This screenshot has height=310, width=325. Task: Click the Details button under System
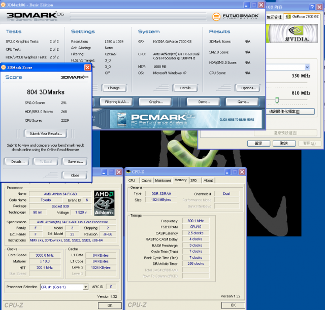click(x=186, y=88)
